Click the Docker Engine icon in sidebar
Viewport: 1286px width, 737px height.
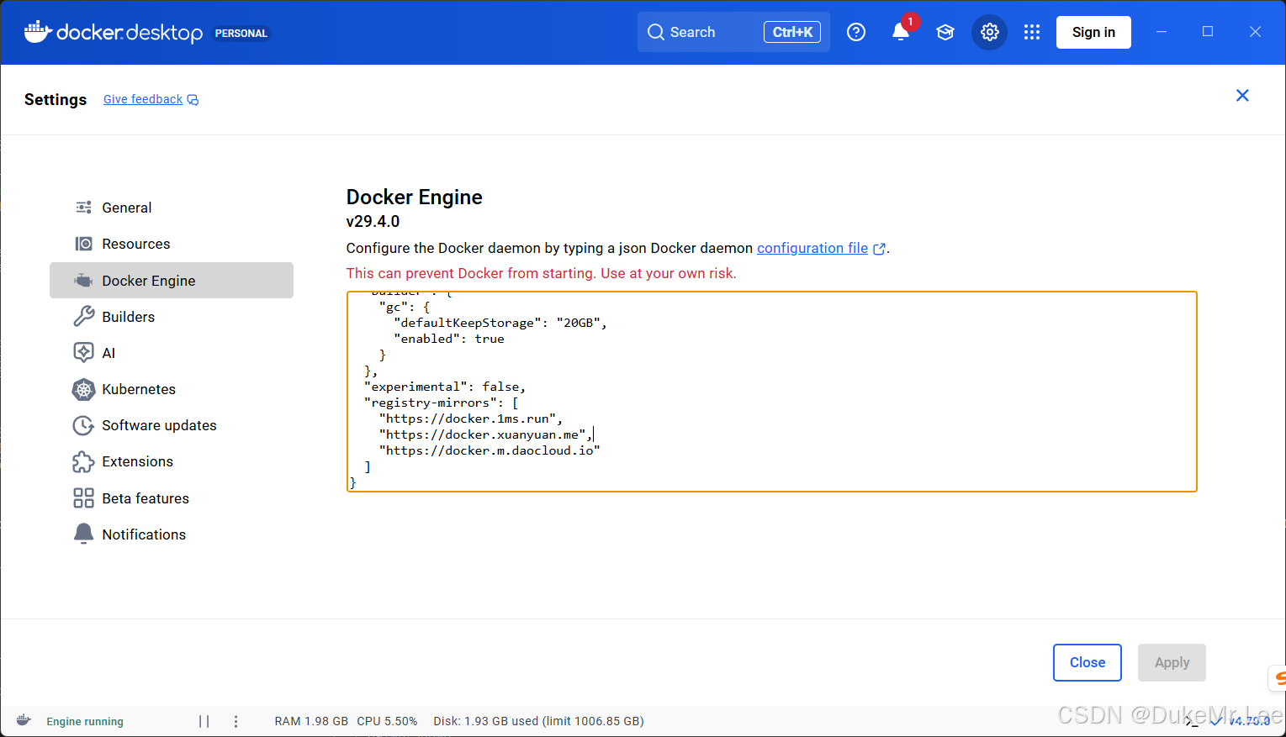point(84,281)
